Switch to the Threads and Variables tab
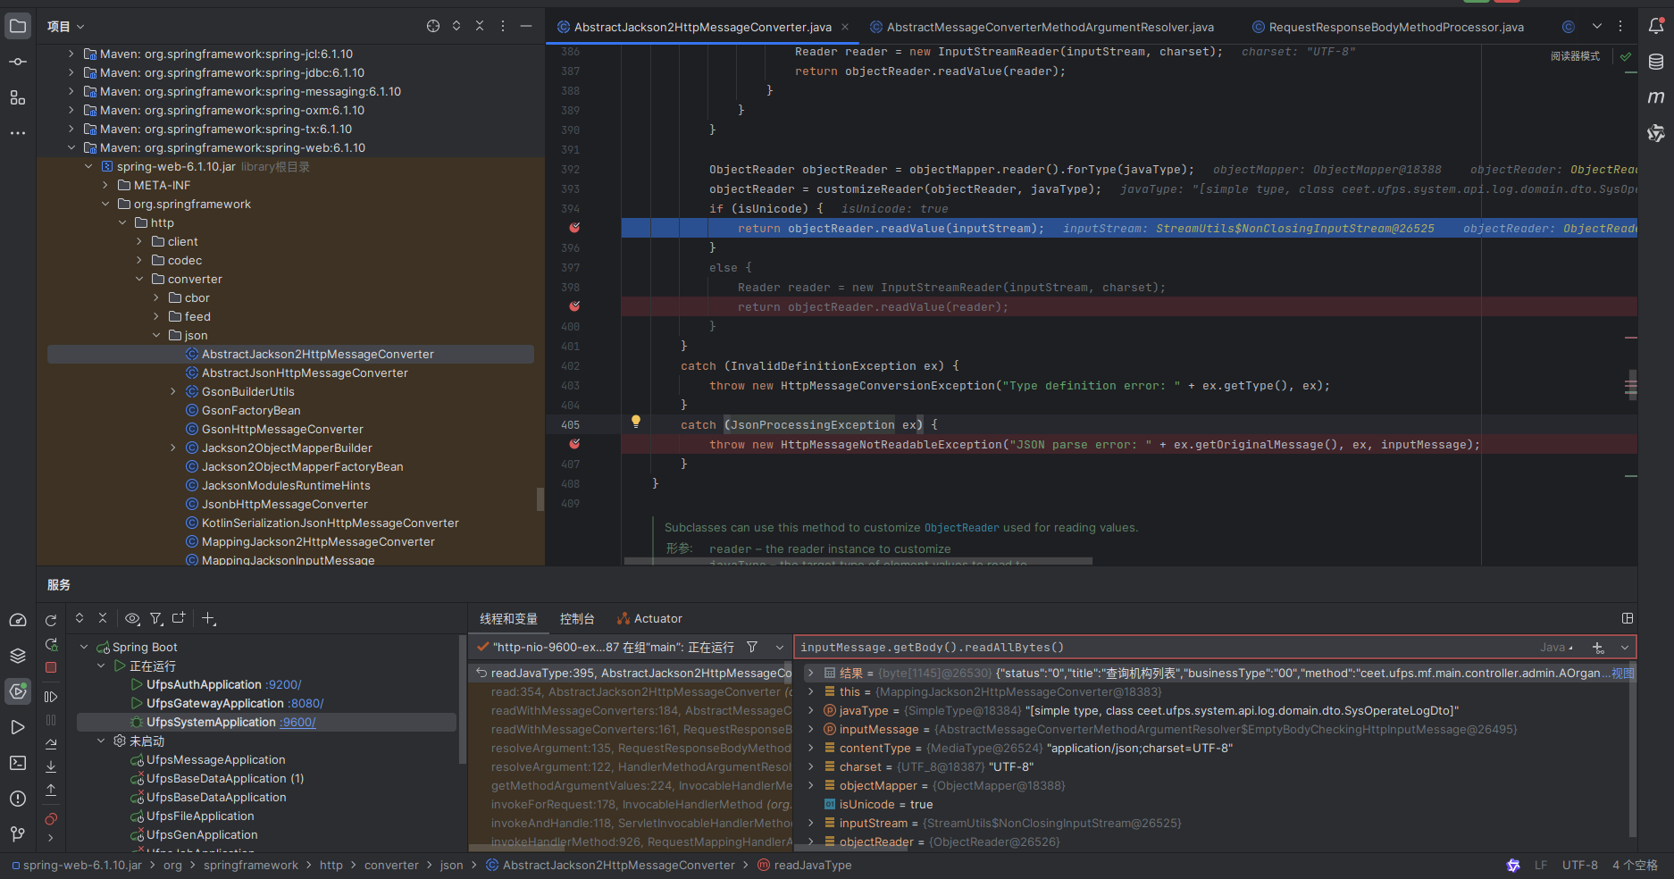Image resolution: width=1674 pixels, height=879 pixels. pyautogui.click(x=508, y=618)
